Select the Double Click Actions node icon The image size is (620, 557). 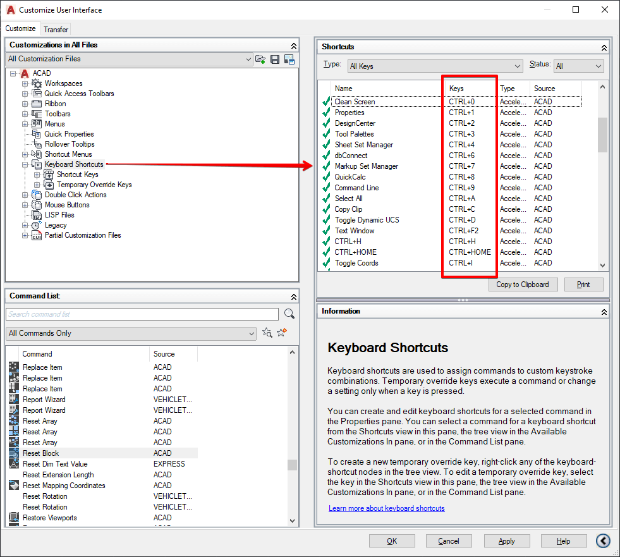(37, 195)
